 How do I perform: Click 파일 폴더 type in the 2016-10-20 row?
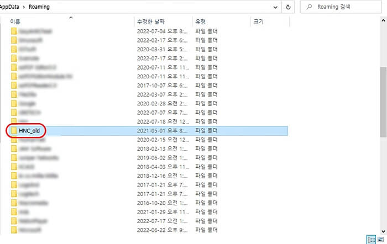point(206,203)
